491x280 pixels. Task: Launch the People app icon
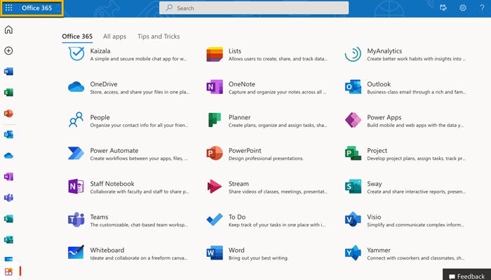click(76, 120)
